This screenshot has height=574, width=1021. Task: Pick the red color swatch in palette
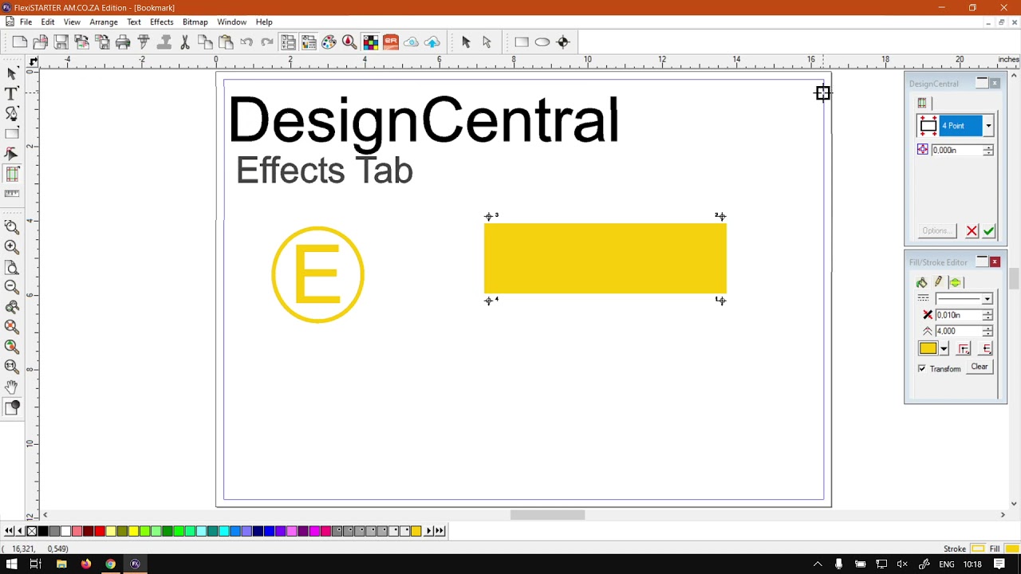100,531
